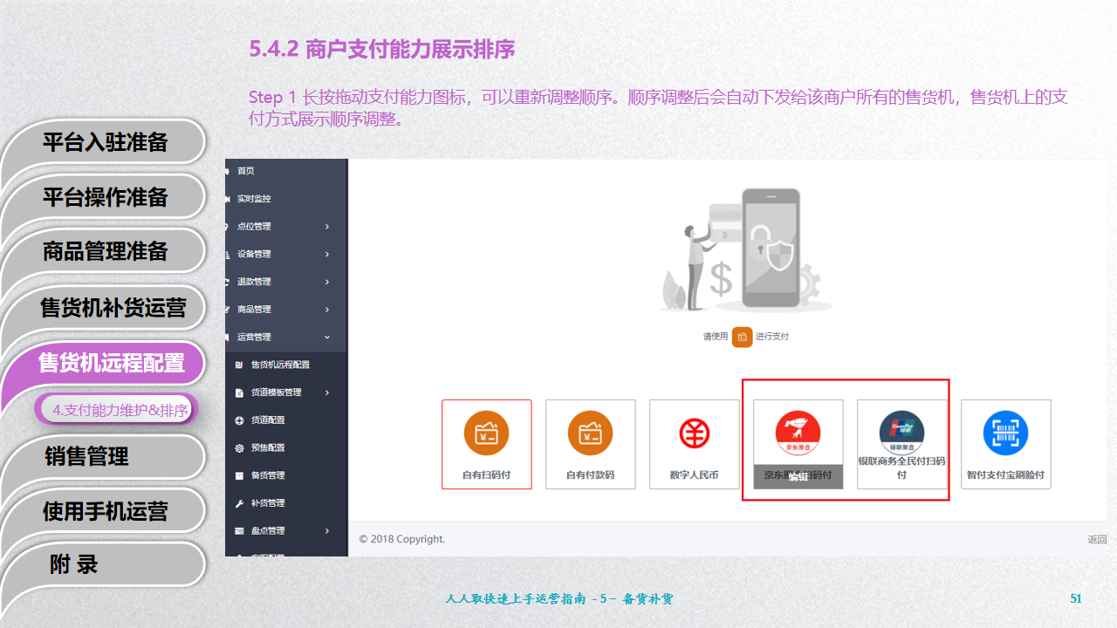Click the 京东聚合 red logo icon
The width and height of the screenshot is (1117, 628).
798,433
